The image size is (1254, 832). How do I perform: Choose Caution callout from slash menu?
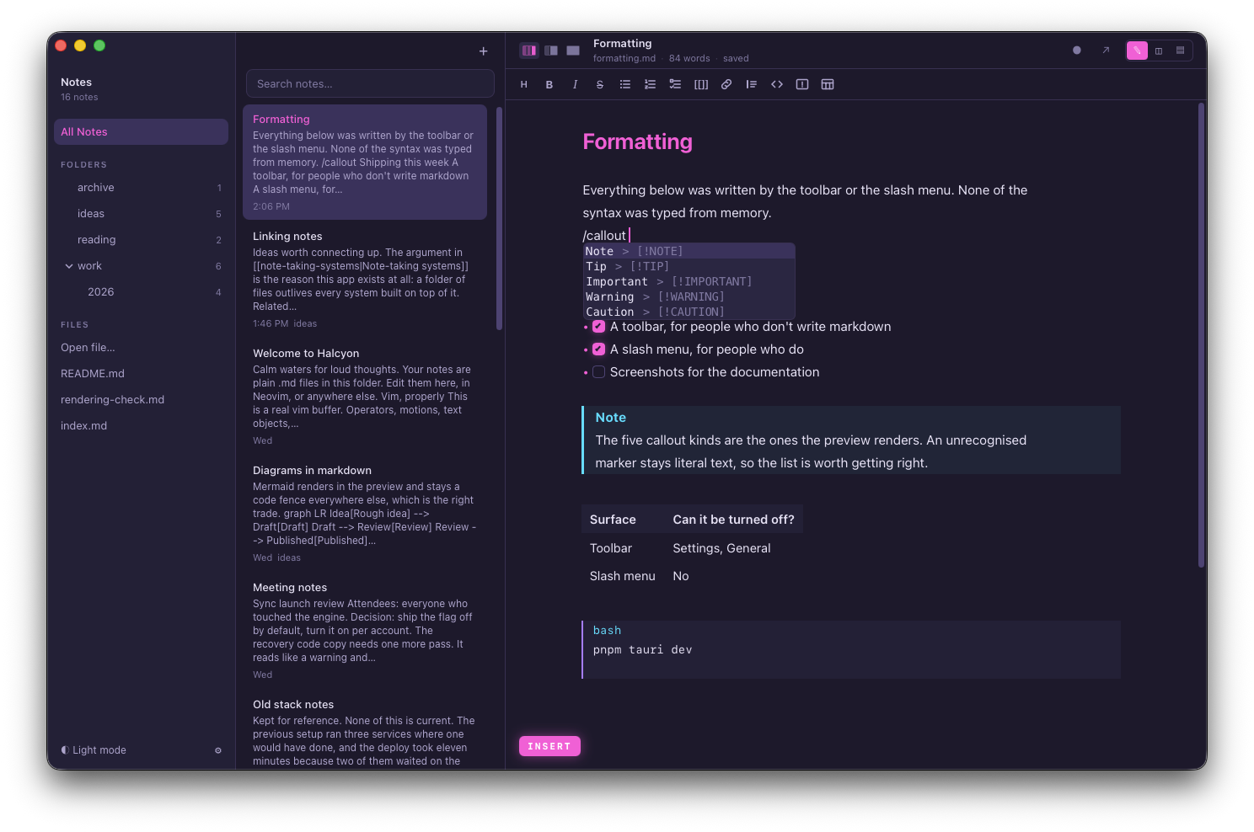(x=689, y=312)
